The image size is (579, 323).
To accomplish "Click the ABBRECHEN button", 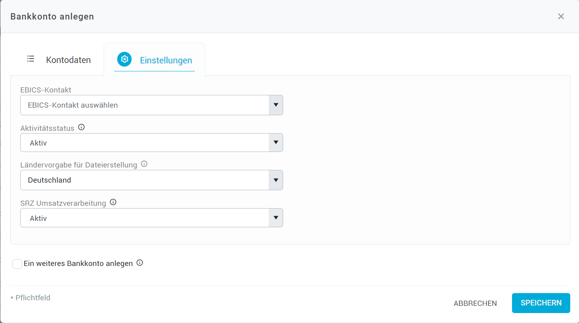I will coord(475,303).
